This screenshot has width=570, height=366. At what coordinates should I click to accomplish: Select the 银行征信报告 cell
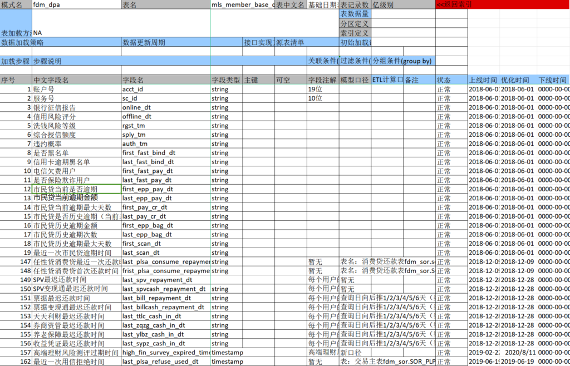click(76, 107)
